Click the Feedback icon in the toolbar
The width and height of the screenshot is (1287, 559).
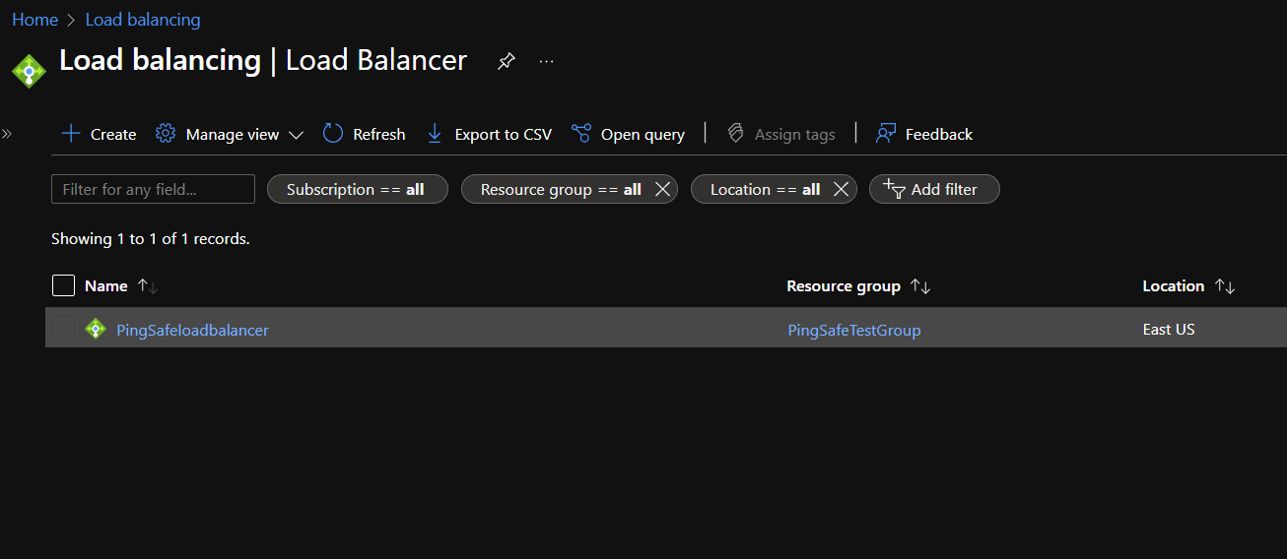tap(886, 134)
